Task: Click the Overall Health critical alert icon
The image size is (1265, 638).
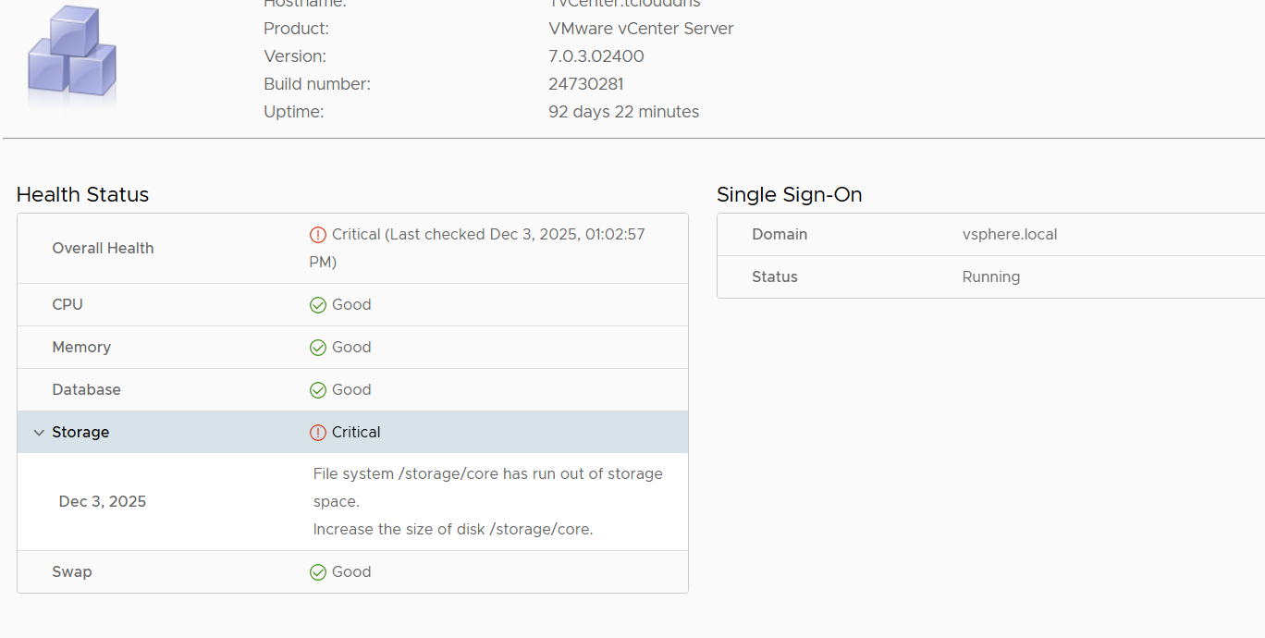Action: [318, 235]
